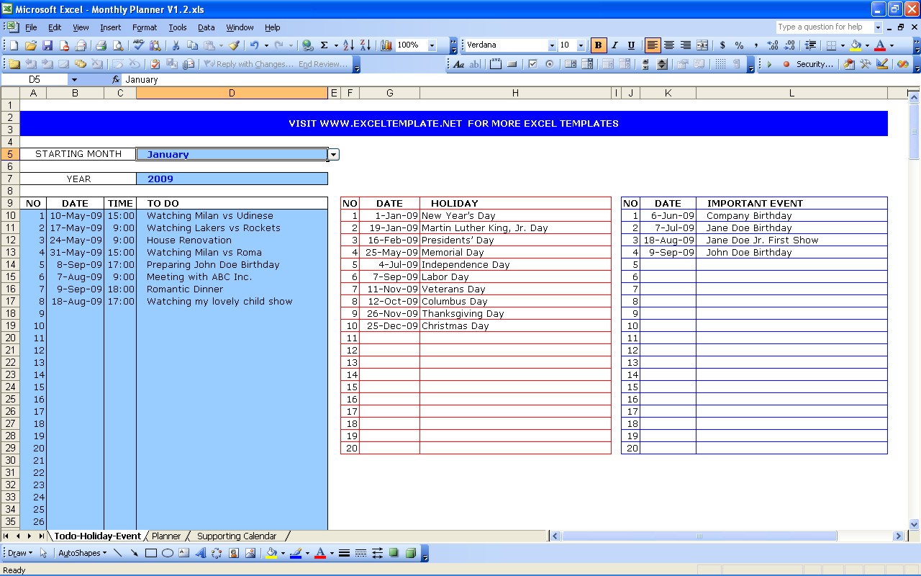Open the Data menu
The height and width of the screenshot is (576, 921).
click(207, 27)
